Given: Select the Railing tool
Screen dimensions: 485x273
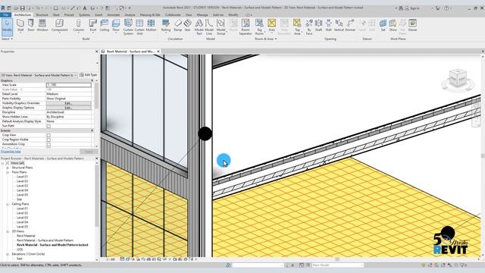Looking at the screenshot, I should 166,26.
